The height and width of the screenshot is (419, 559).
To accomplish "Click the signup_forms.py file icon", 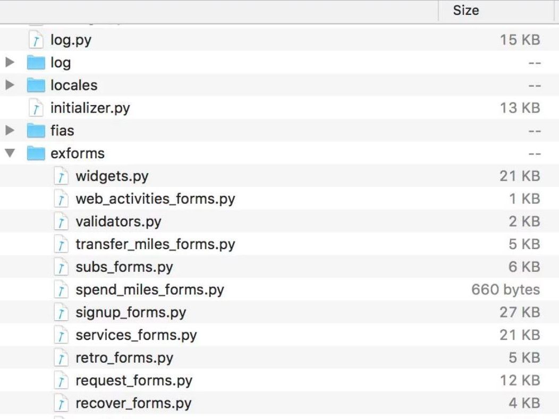I will click(x=61, y=313).
